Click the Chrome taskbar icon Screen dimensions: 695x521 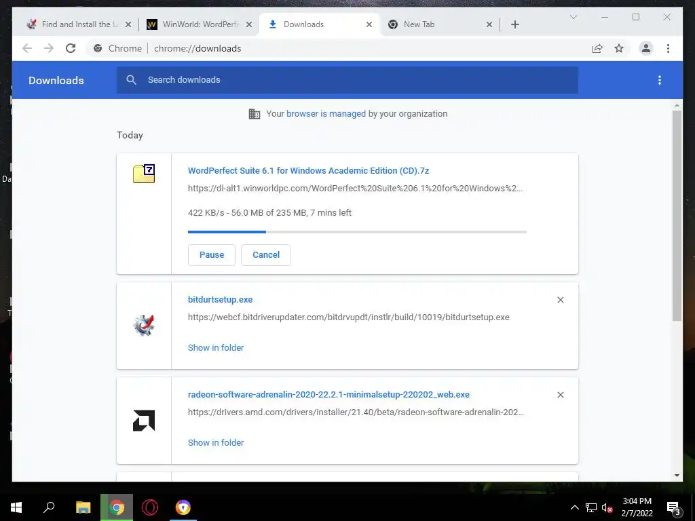coord(117,507)
